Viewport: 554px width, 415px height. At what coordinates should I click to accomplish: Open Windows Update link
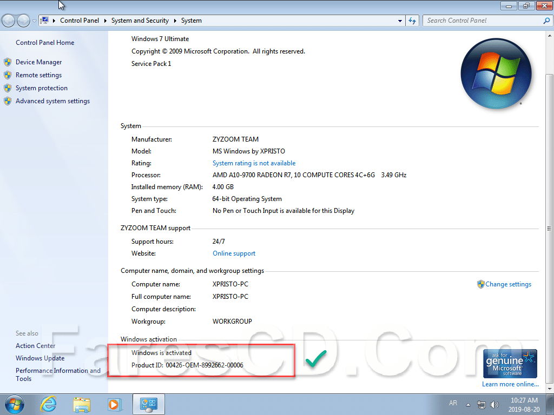(x=40, y=358)
